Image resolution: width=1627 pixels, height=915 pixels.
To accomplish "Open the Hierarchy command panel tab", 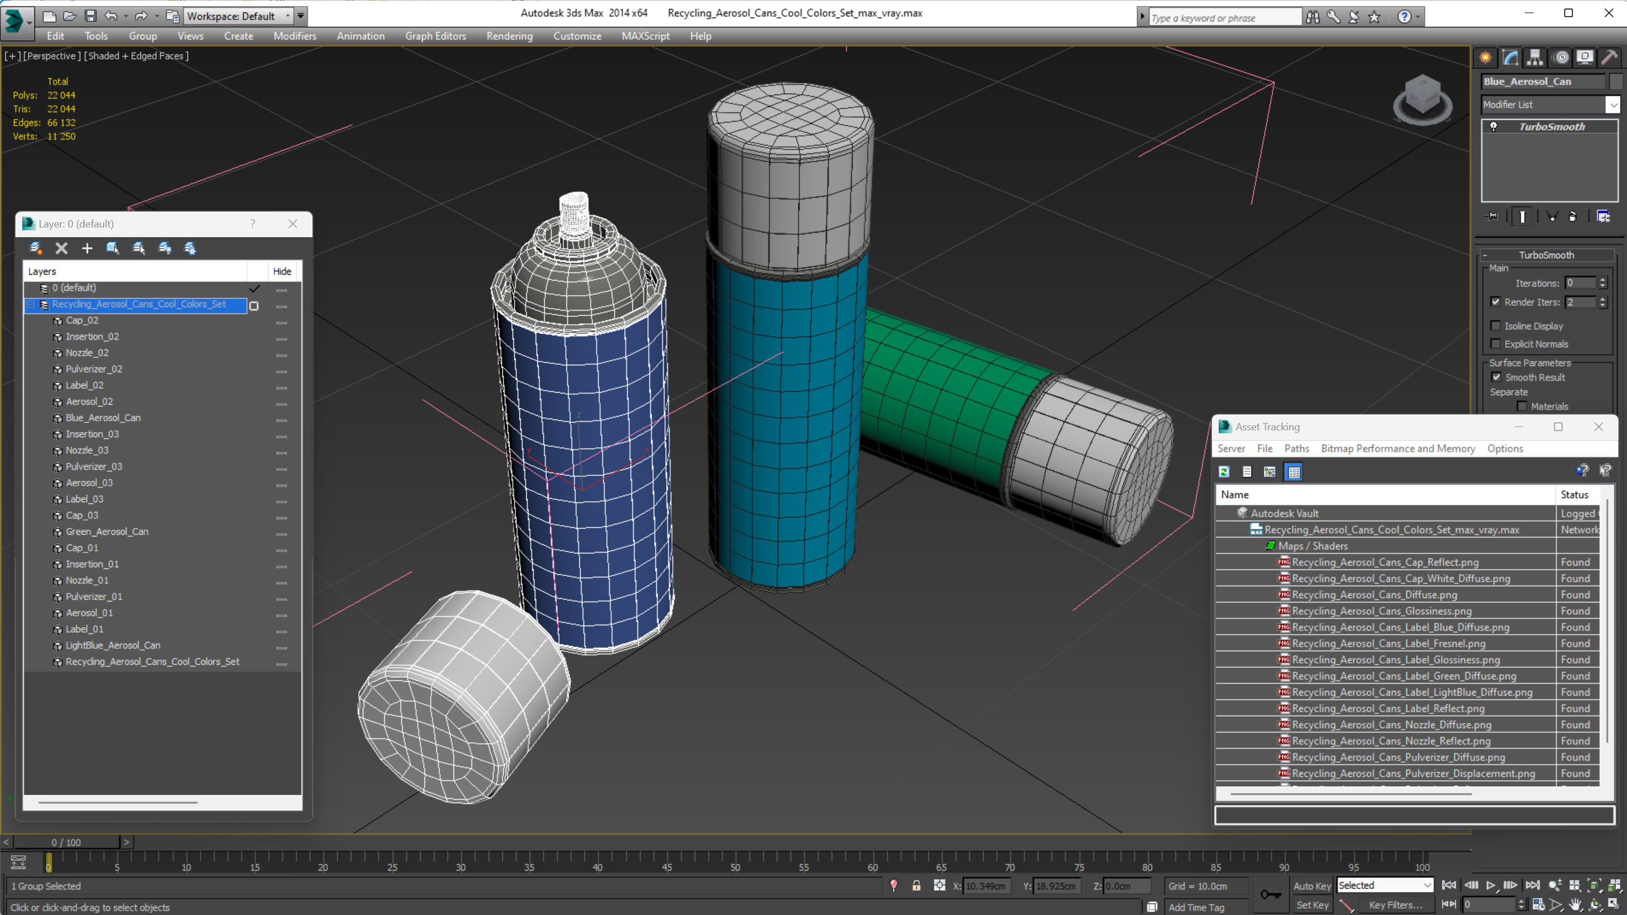I will click(1535, 58).
